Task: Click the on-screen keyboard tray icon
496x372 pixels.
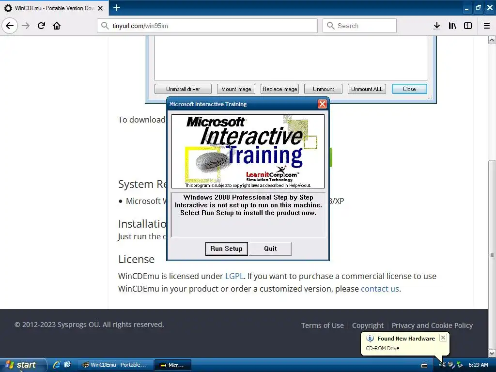Action: (x=424, y=365)
